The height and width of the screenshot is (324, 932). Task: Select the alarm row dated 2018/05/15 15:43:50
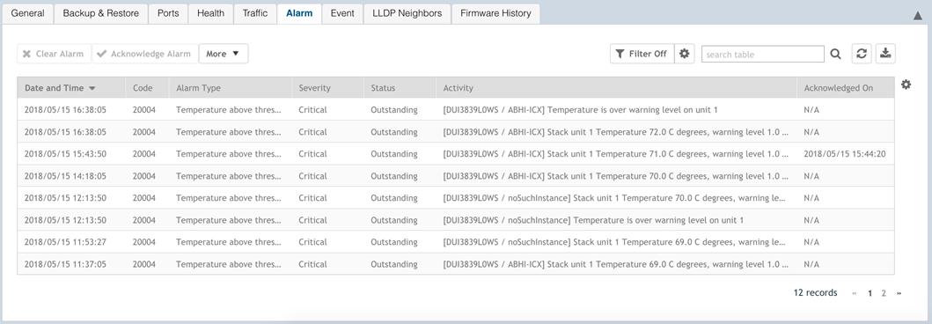(455, 154)
